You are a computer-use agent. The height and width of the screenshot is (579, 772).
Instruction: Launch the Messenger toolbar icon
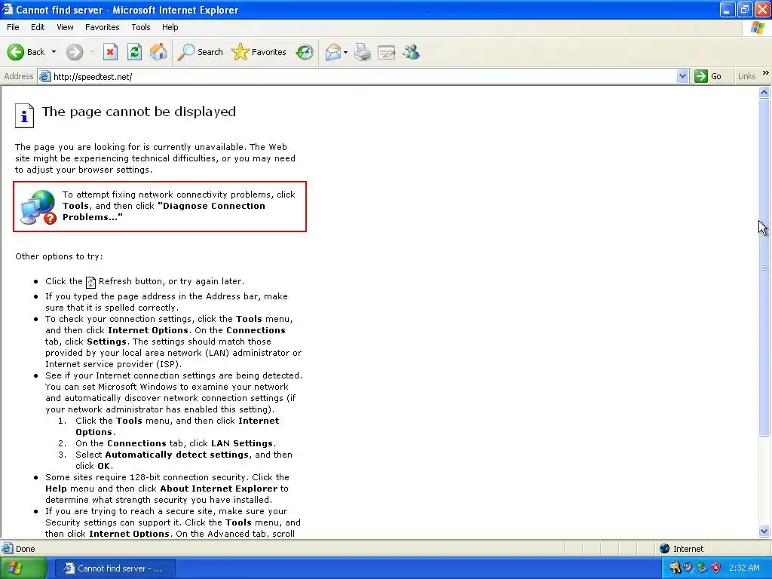(x=411, y=52)
